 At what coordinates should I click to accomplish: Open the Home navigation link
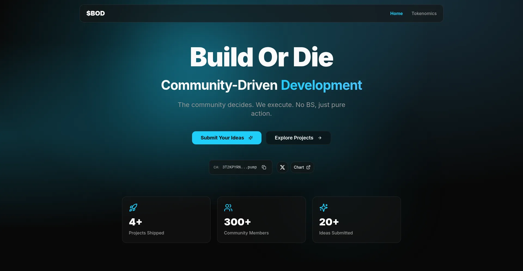(396, 13)
